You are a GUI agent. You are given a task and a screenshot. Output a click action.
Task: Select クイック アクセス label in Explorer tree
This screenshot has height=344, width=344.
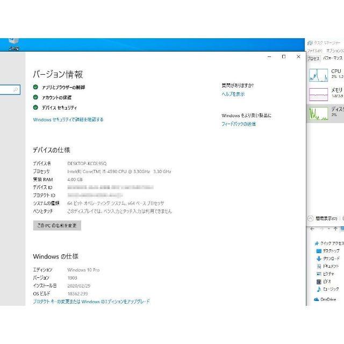332,243
